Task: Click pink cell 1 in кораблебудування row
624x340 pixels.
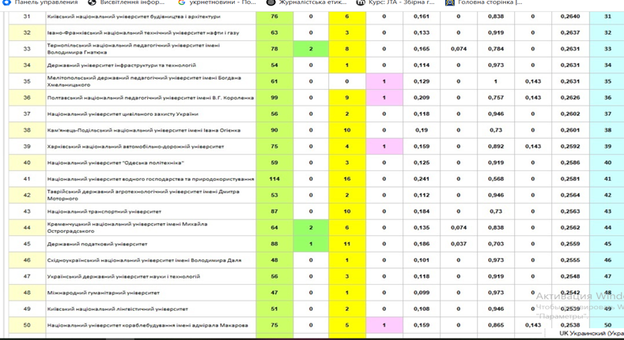Action: (x=384, y=325)
